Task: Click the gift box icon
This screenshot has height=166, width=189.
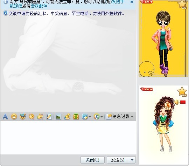Action: pyautogui.click(x=76, y=117)
